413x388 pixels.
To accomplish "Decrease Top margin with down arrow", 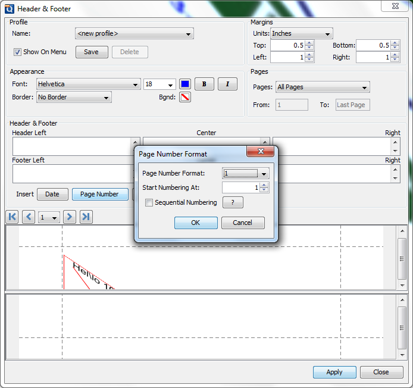I will pyautogui.click(x=309, y=48).
